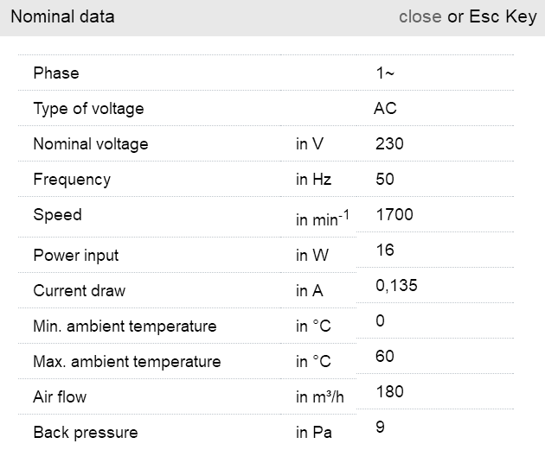This screenshot has width=545, height=469.
Task: Click the 'in min-1' speed unit
Action: coord(322,220)
